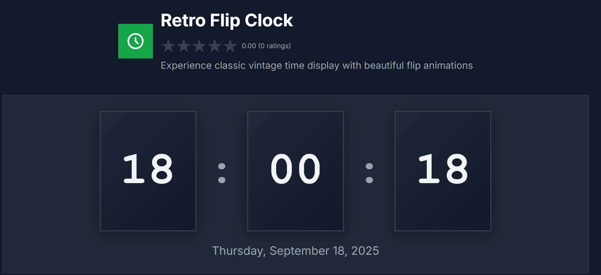Choose the fourth rating star
Screen dimensions: 601x275
point(215,46)
